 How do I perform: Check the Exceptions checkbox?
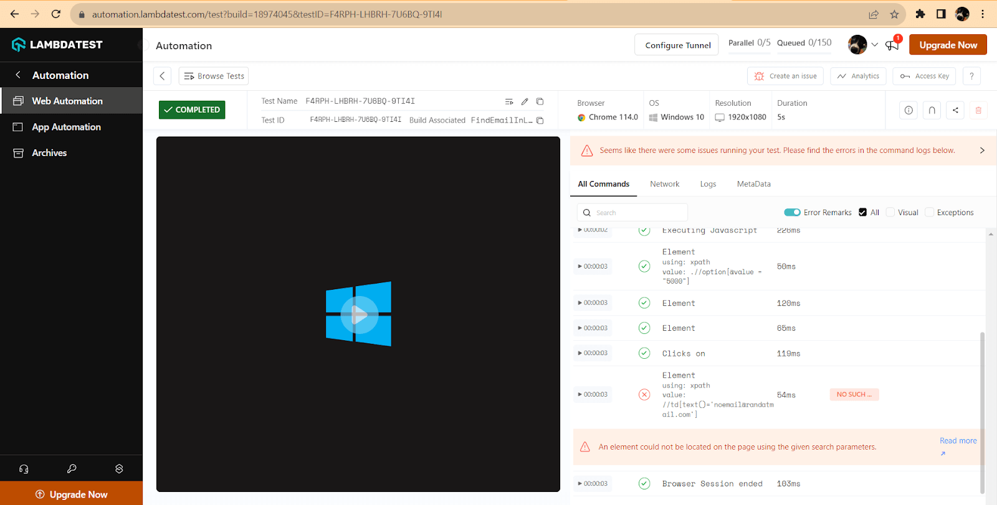point(929,212)
